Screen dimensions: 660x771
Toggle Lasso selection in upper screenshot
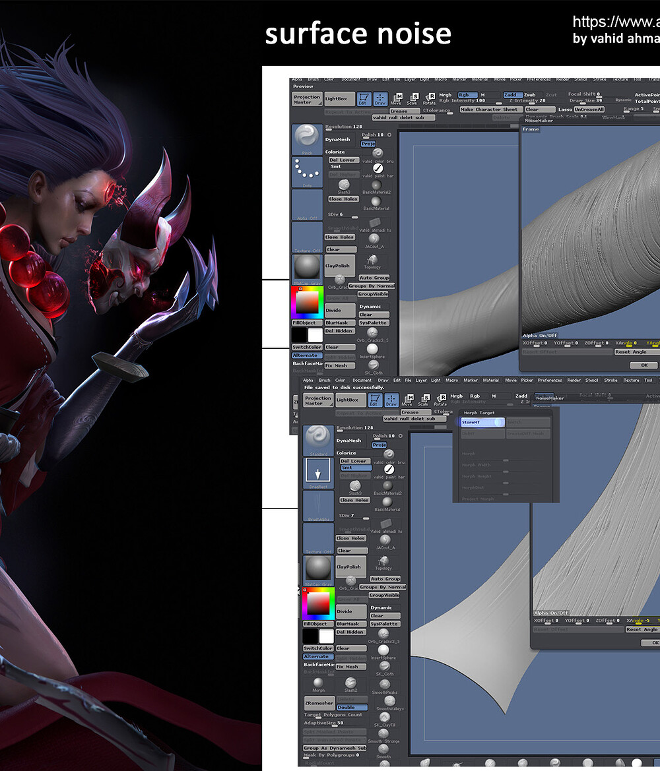565,109
